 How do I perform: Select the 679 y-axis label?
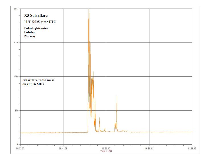17,110
